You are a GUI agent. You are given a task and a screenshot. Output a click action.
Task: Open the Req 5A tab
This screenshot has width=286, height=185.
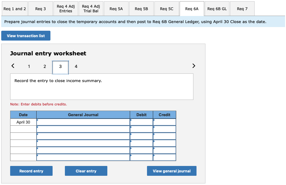click(116, 9)
